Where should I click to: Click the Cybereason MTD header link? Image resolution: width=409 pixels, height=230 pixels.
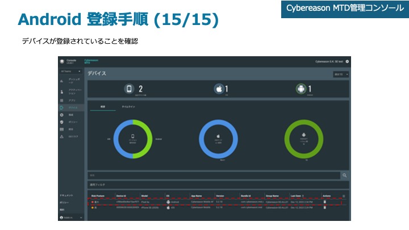coord(91,61)
